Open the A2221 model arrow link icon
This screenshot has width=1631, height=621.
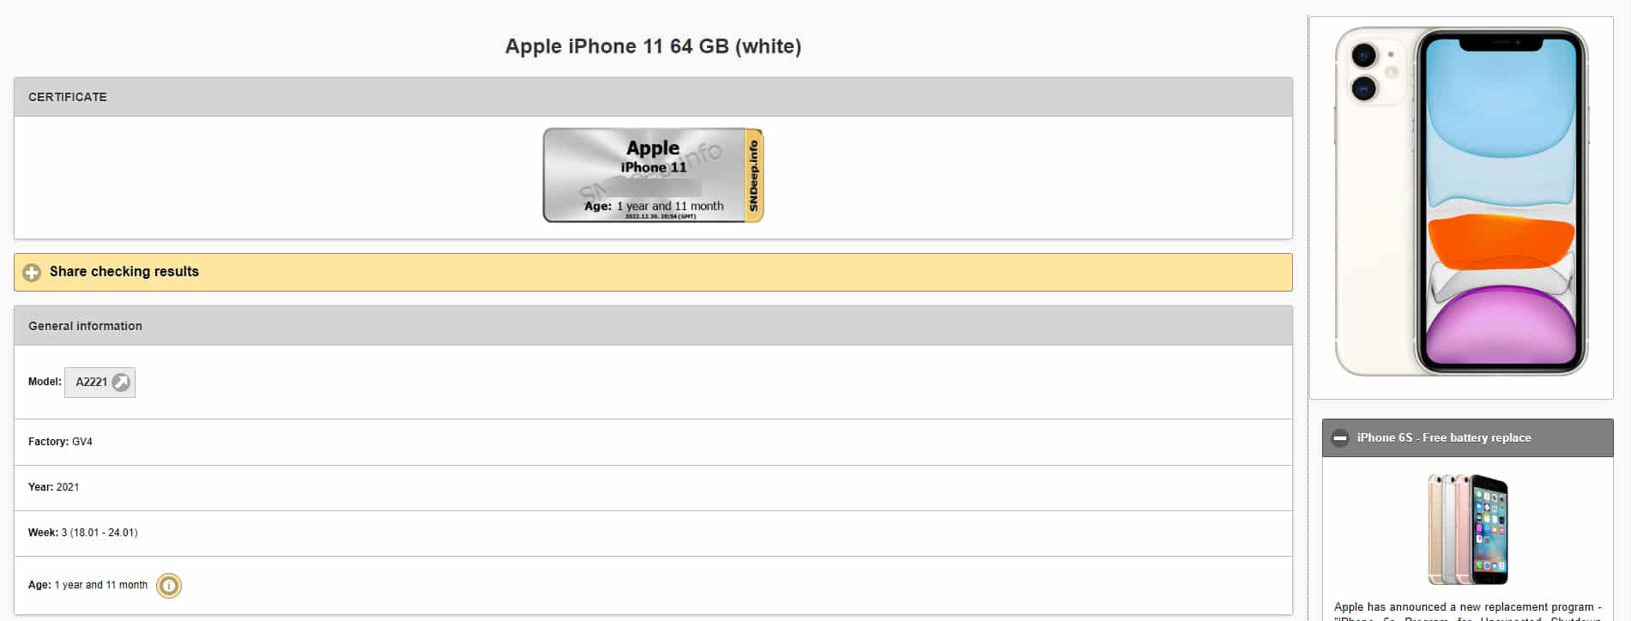coord(122,383)
